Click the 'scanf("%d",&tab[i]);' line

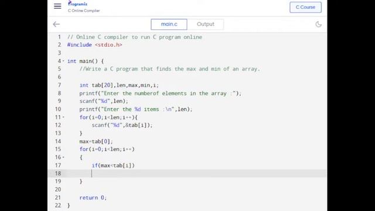pos(122,125)
